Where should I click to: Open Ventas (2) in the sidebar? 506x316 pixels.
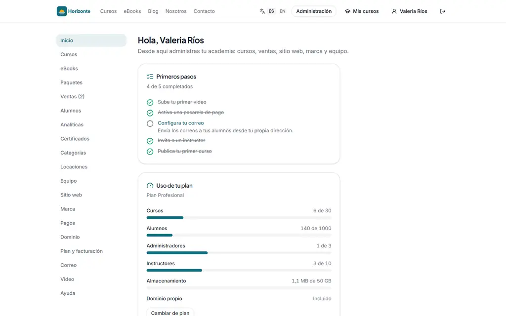91,96
